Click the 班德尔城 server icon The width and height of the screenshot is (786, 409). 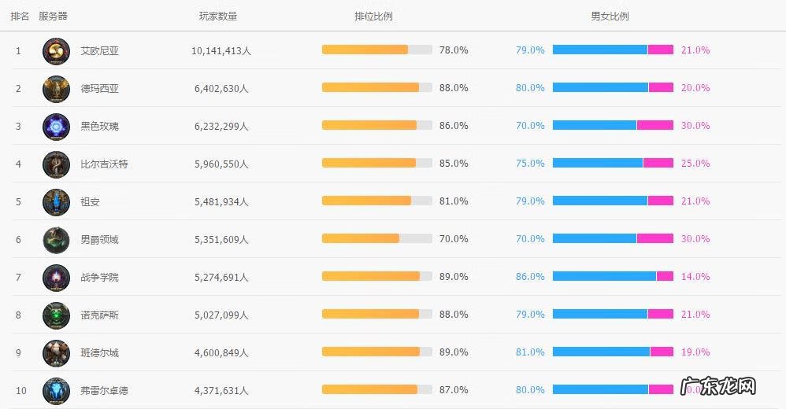[56, 353]
